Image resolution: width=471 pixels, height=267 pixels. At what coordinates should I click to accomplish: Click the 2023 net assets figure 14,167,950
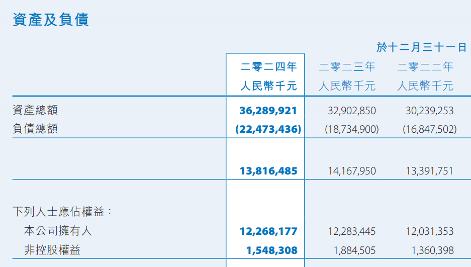pyautogui.click(x=351, y=171)
